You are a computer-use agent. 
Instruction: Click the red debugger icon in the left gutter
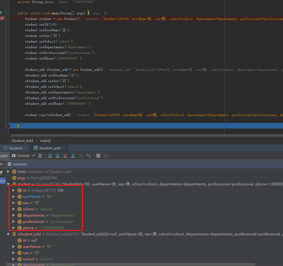pos(2,17)
